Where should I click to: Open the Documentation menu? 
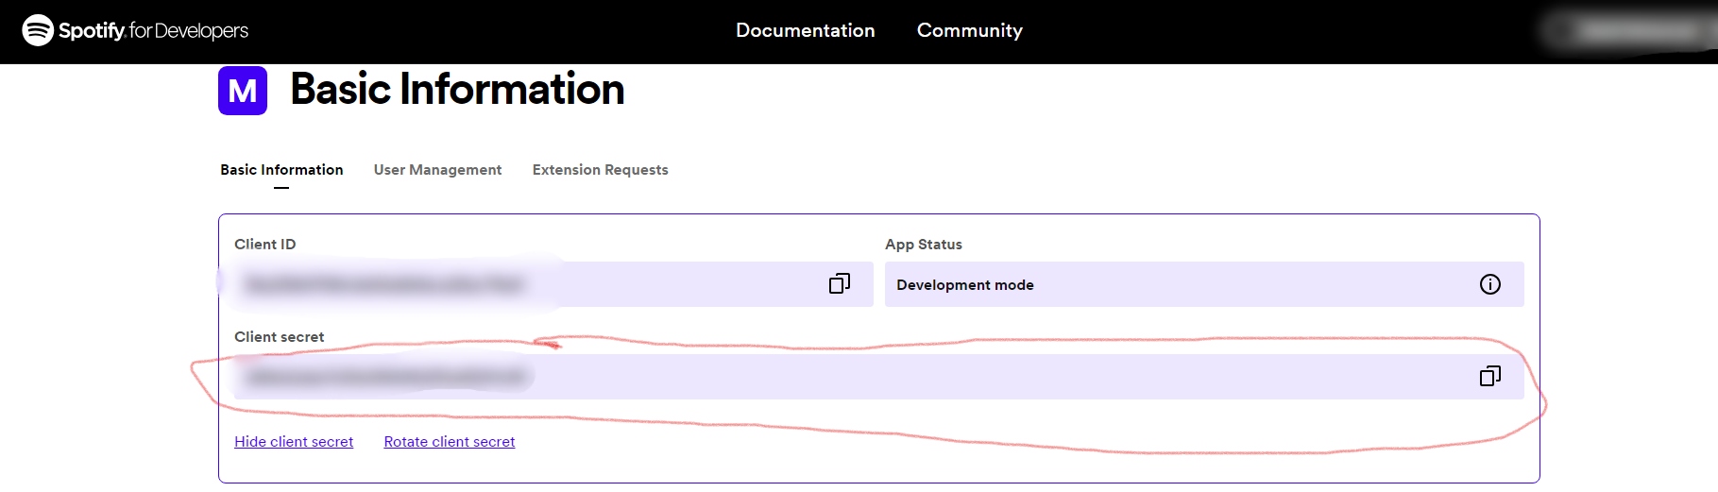805,30
